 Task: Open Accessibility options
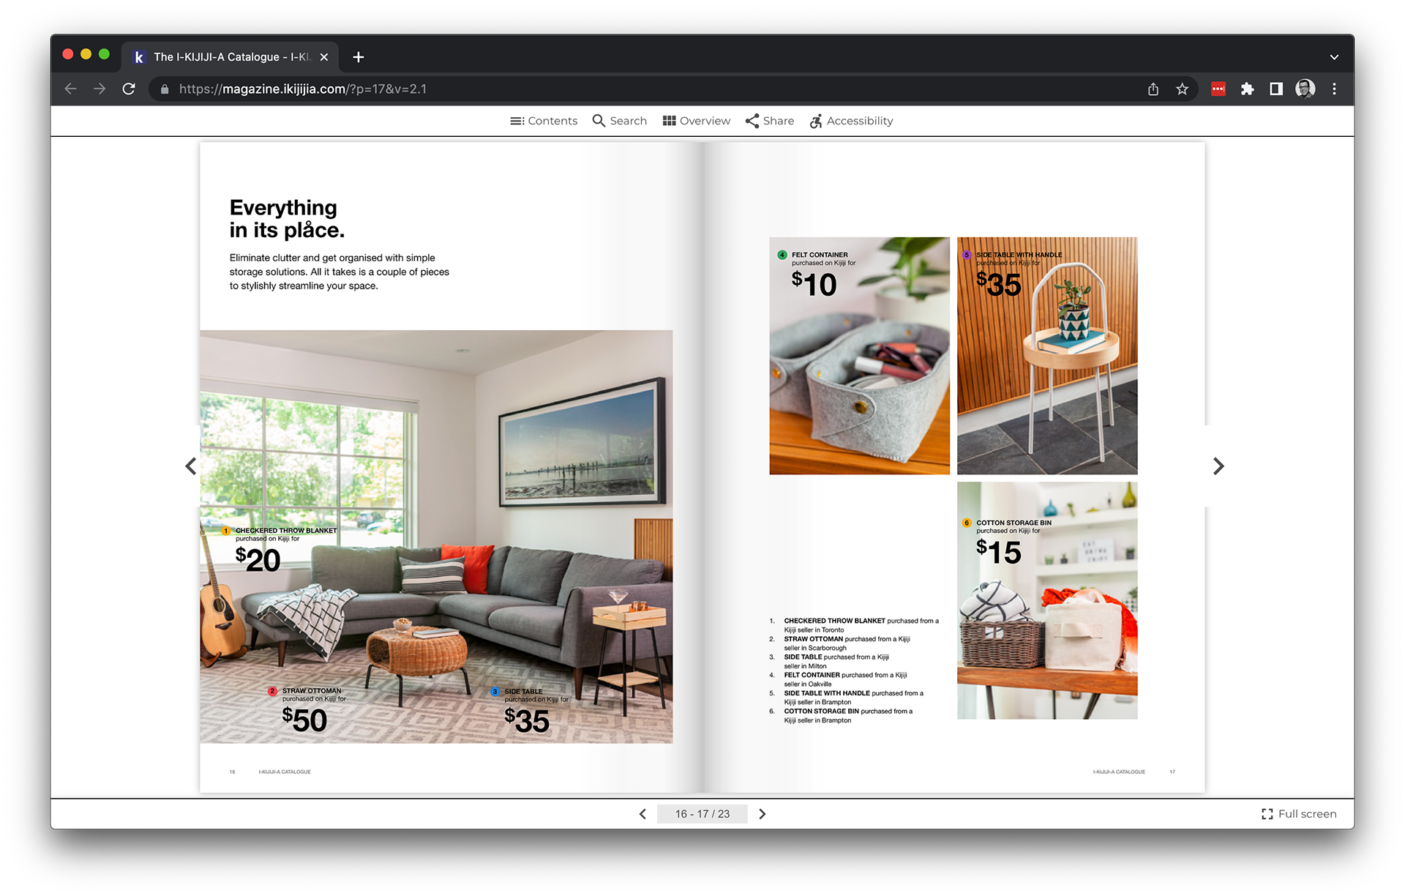click(x=851, y=121)
